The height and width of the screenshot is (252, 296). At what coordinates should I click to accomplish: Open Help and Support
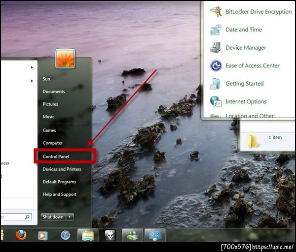pos(60,194)
